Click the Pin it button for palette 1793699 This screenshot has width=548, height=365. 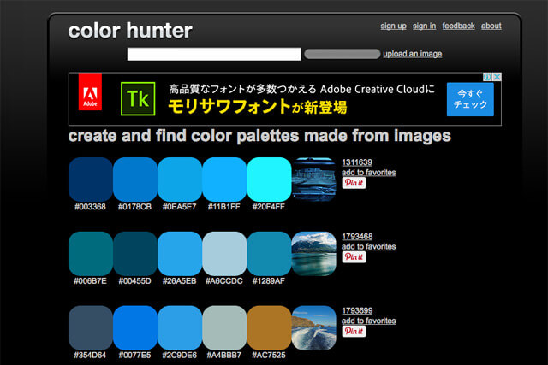[x=354, y=331]
